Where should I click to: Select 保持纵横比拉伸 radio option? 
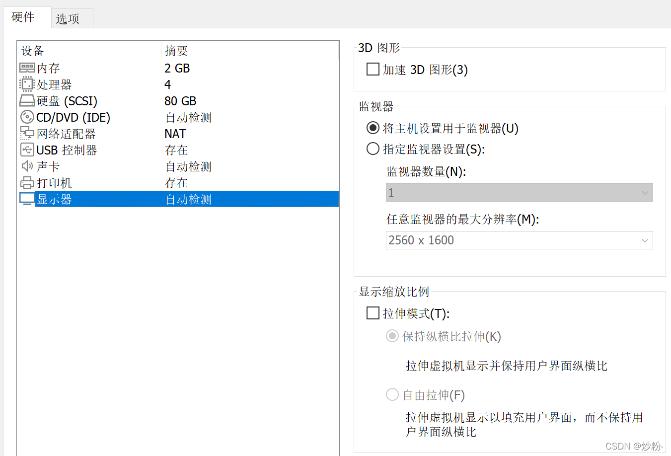[x=392, y=336]
